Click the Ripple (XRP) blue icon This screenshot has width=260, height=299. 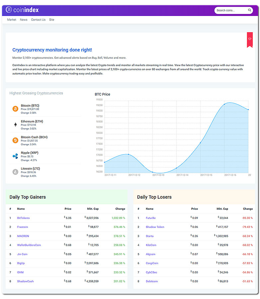click(x=15, y=156)
